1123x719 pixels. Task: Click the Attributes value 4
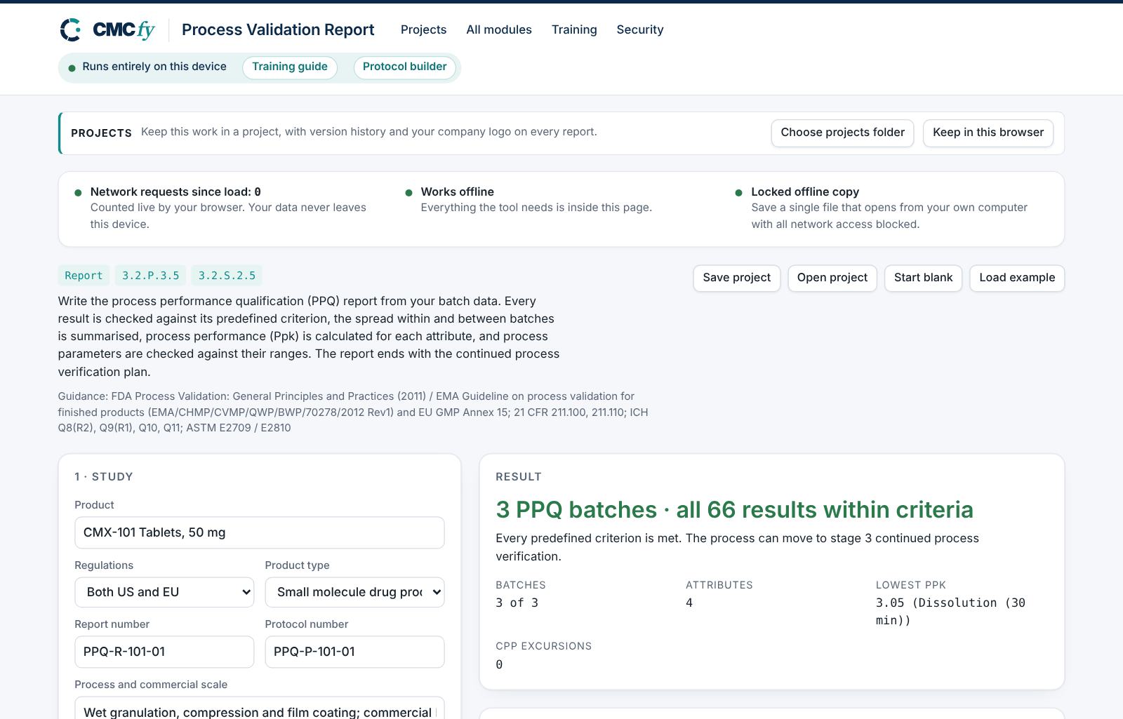(x=689, y=603)
